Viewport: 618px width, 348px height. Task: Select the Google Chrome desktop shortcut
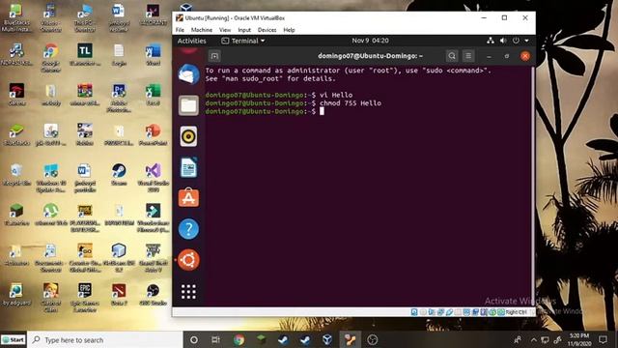click(x=50, y=58)
